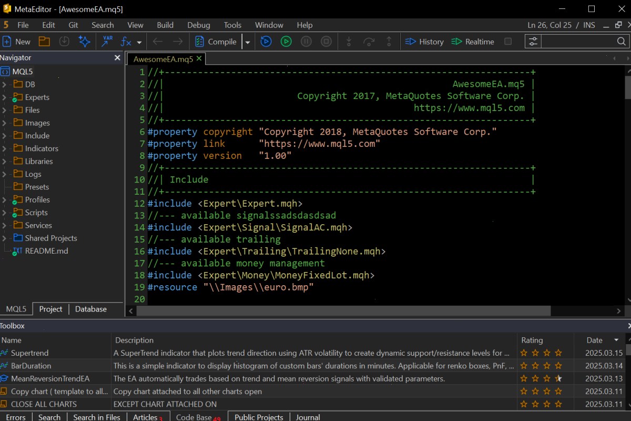This screenshot has height=421, width=631.
Task: Open file using the orange folder icon
Action: tap(44, 42)
